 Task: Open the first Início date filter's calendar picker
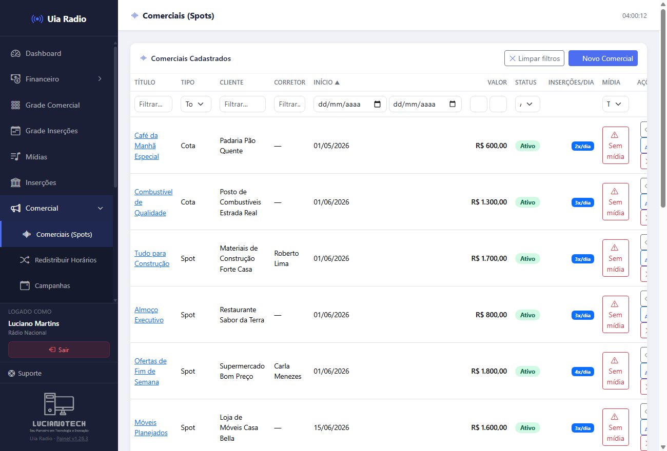378,104
